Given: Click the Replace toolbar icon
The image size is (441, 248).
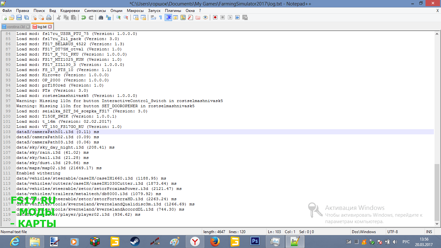Looking at the screenshot, I should (108, 17).
